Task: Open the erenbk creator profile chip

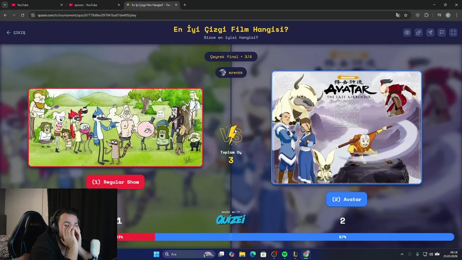Action: (231, 73)
